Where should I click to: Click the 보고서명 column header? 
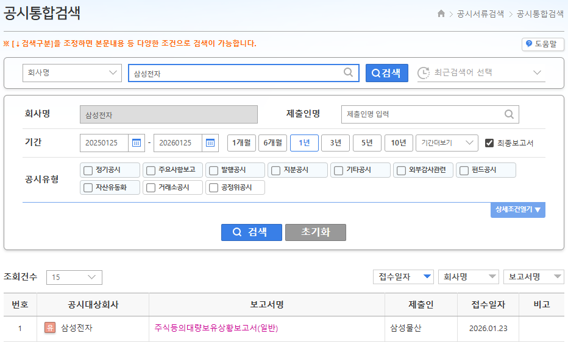pos(267,304)
